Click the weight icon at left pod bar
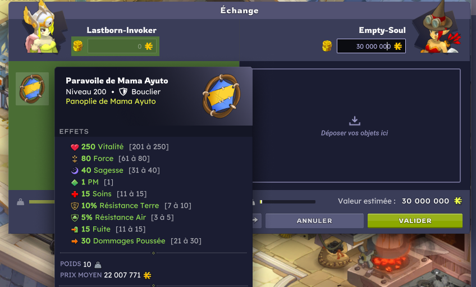Screen dimensions: 476x287 click(x=20, y=202)
